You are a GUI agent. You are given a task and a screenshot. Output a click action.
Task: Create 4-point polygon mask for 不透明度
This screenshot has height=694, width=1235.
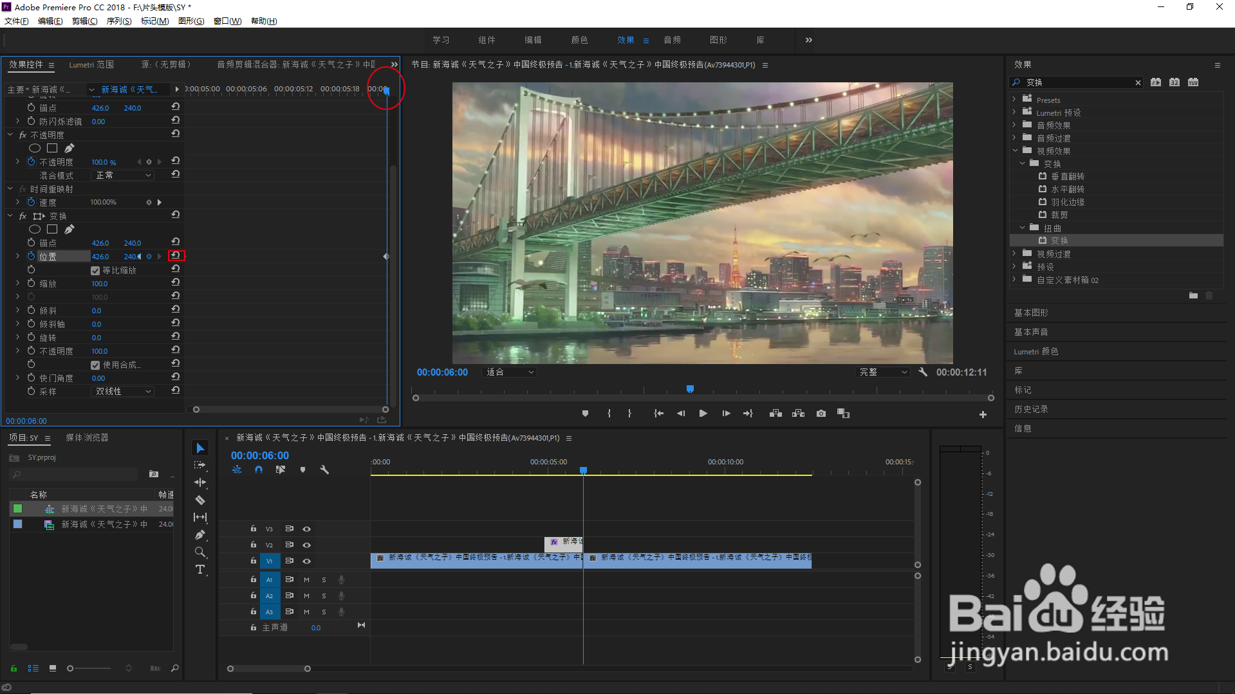[x=52, y=148]
